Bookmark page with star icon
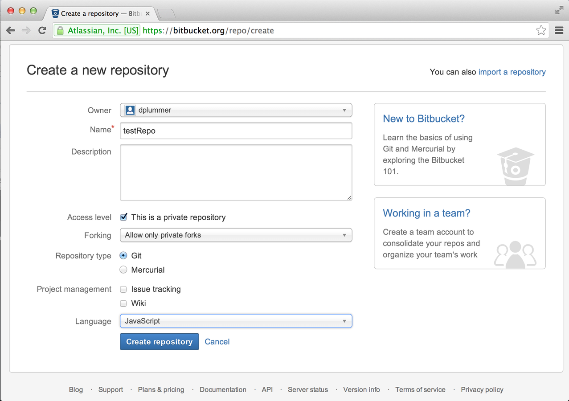The height and width of the screenshot is (401, 569). (541, 30)
